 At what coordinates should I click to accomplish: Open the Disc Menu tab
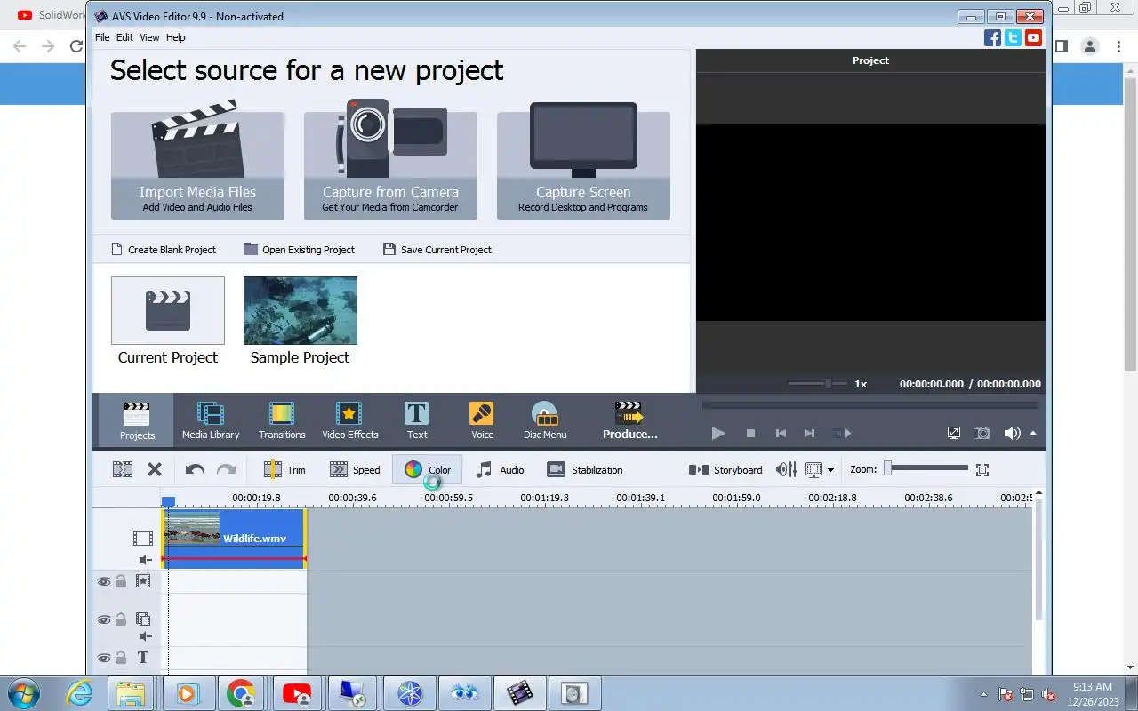pyautogui.click(x=545, y=420)
